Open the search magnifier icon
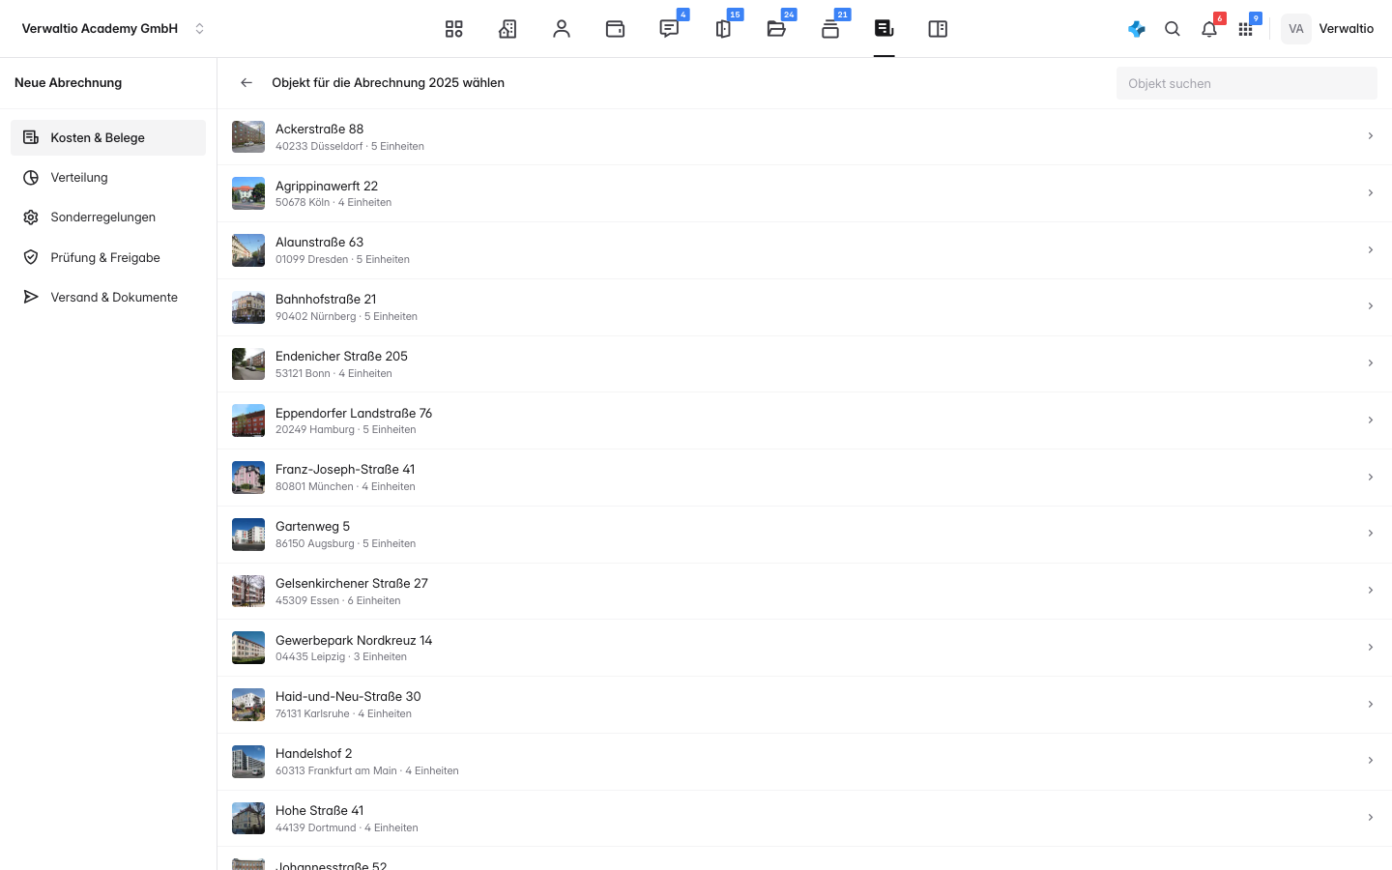The image size is (1392, 870). [1173, 29]
